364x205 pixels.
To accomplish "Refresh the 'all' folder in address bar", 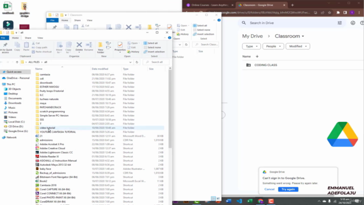I will 136,62.
